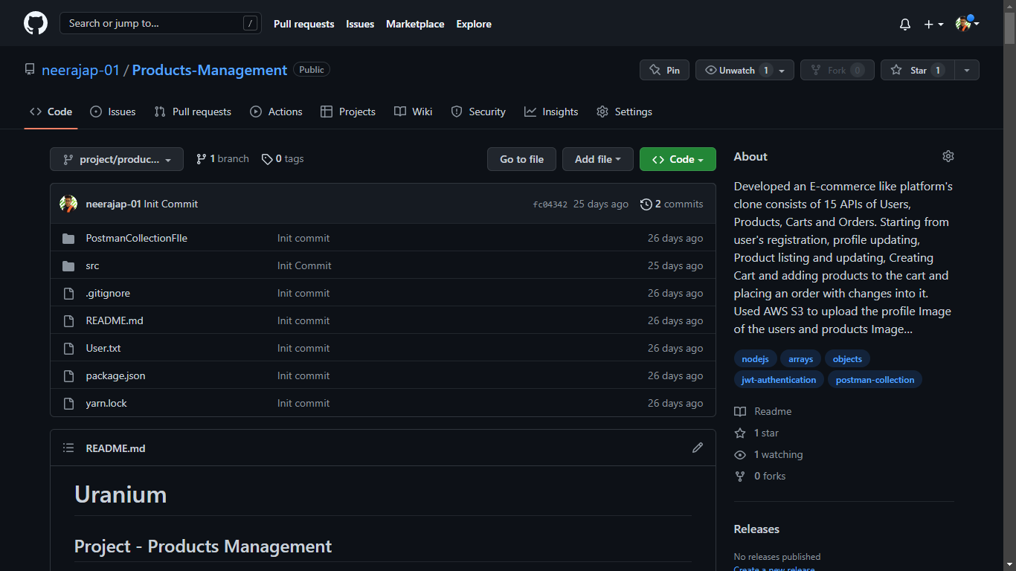This screenshot has height=571, width=1016.
Task: Open commit hash fc04342
Action: coord(550,204)
